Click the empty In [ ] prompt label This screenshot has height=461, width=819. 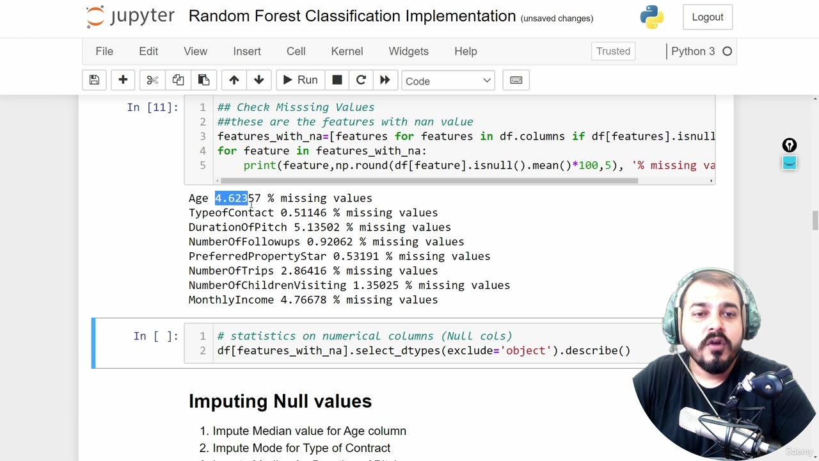[156, 336]
